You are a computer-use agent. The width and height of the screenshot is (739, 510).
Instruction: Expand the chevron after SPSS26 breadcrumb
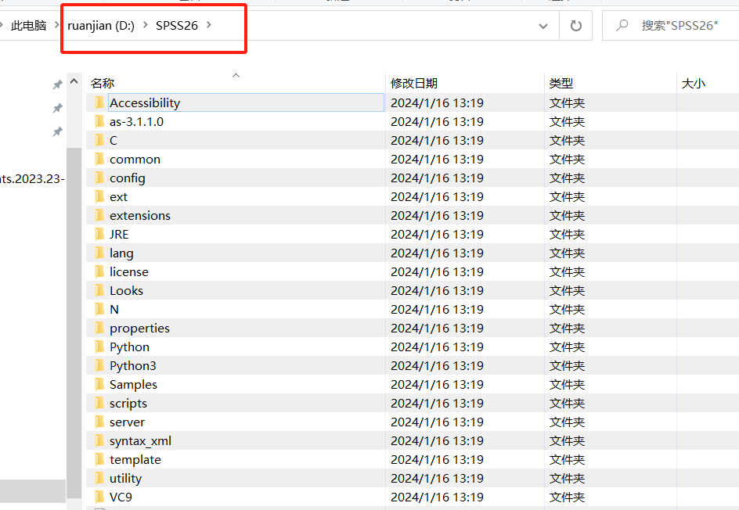tap(207, 24)
